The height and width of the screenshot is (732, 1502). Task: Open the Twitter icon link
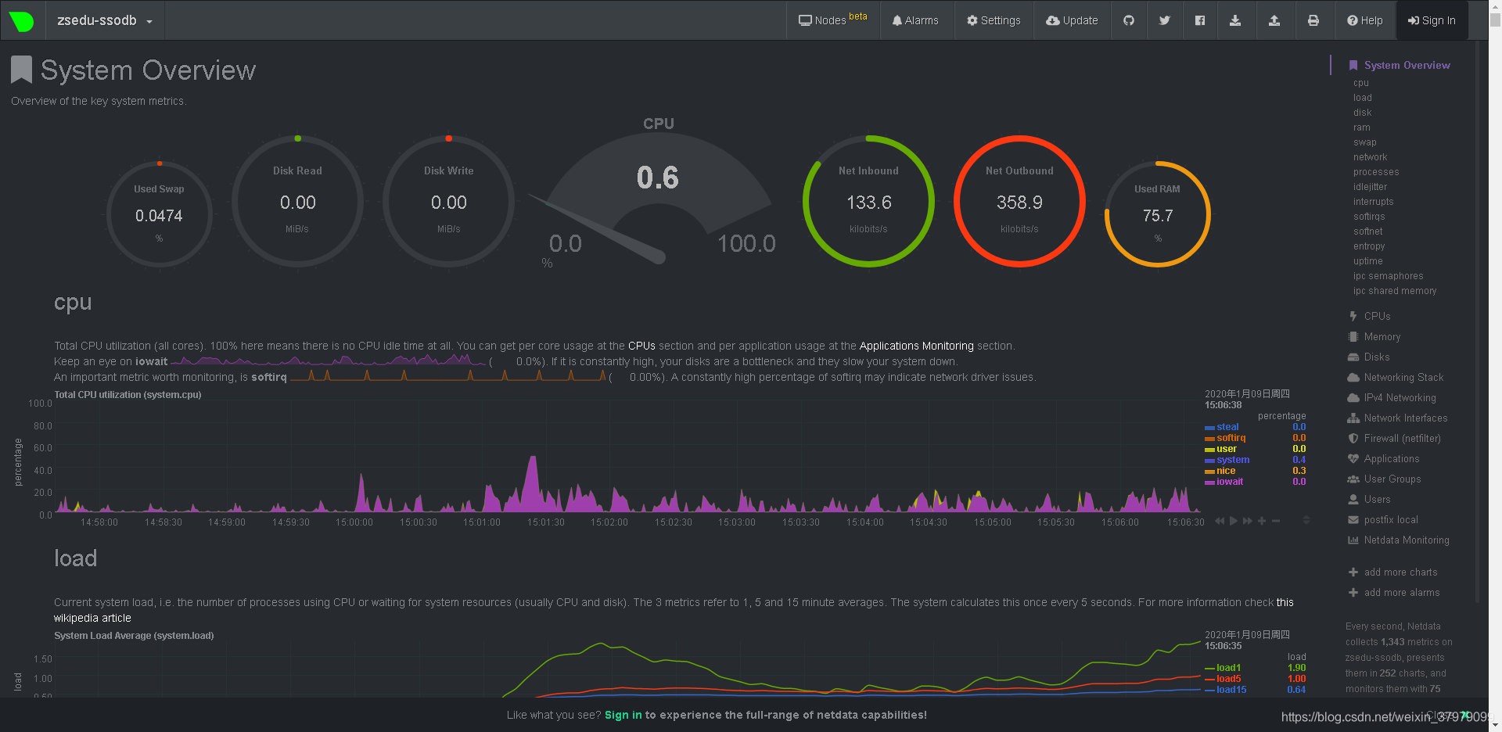(x=1165, y=20)
